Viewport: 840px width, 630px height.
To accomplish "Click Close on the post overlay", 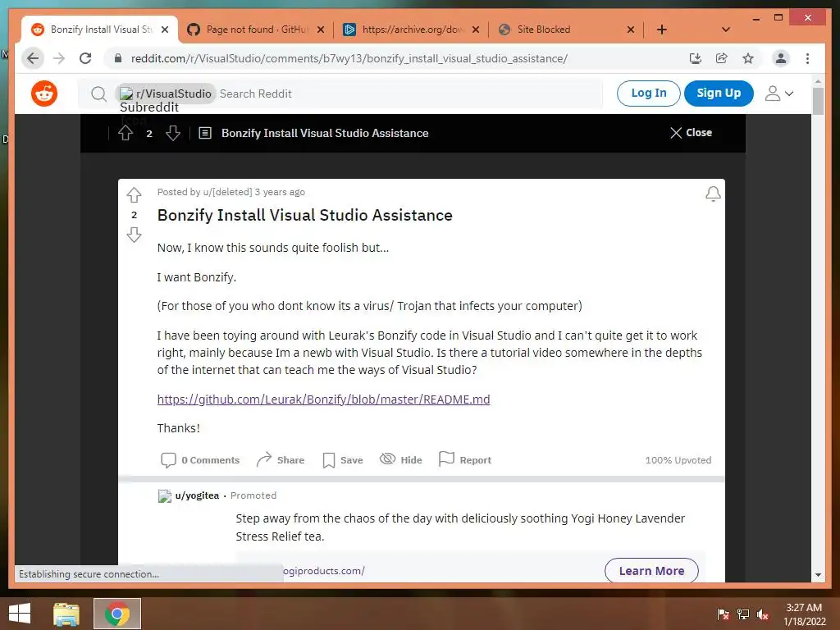I will click(x=691, y=133).
